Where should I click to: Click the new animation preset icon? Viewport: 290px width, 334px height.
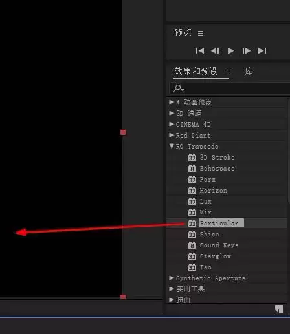coord(279,309)
